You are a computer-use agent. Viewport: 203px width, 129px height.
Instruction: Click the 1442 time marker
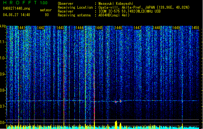click(x=41, y=28)
